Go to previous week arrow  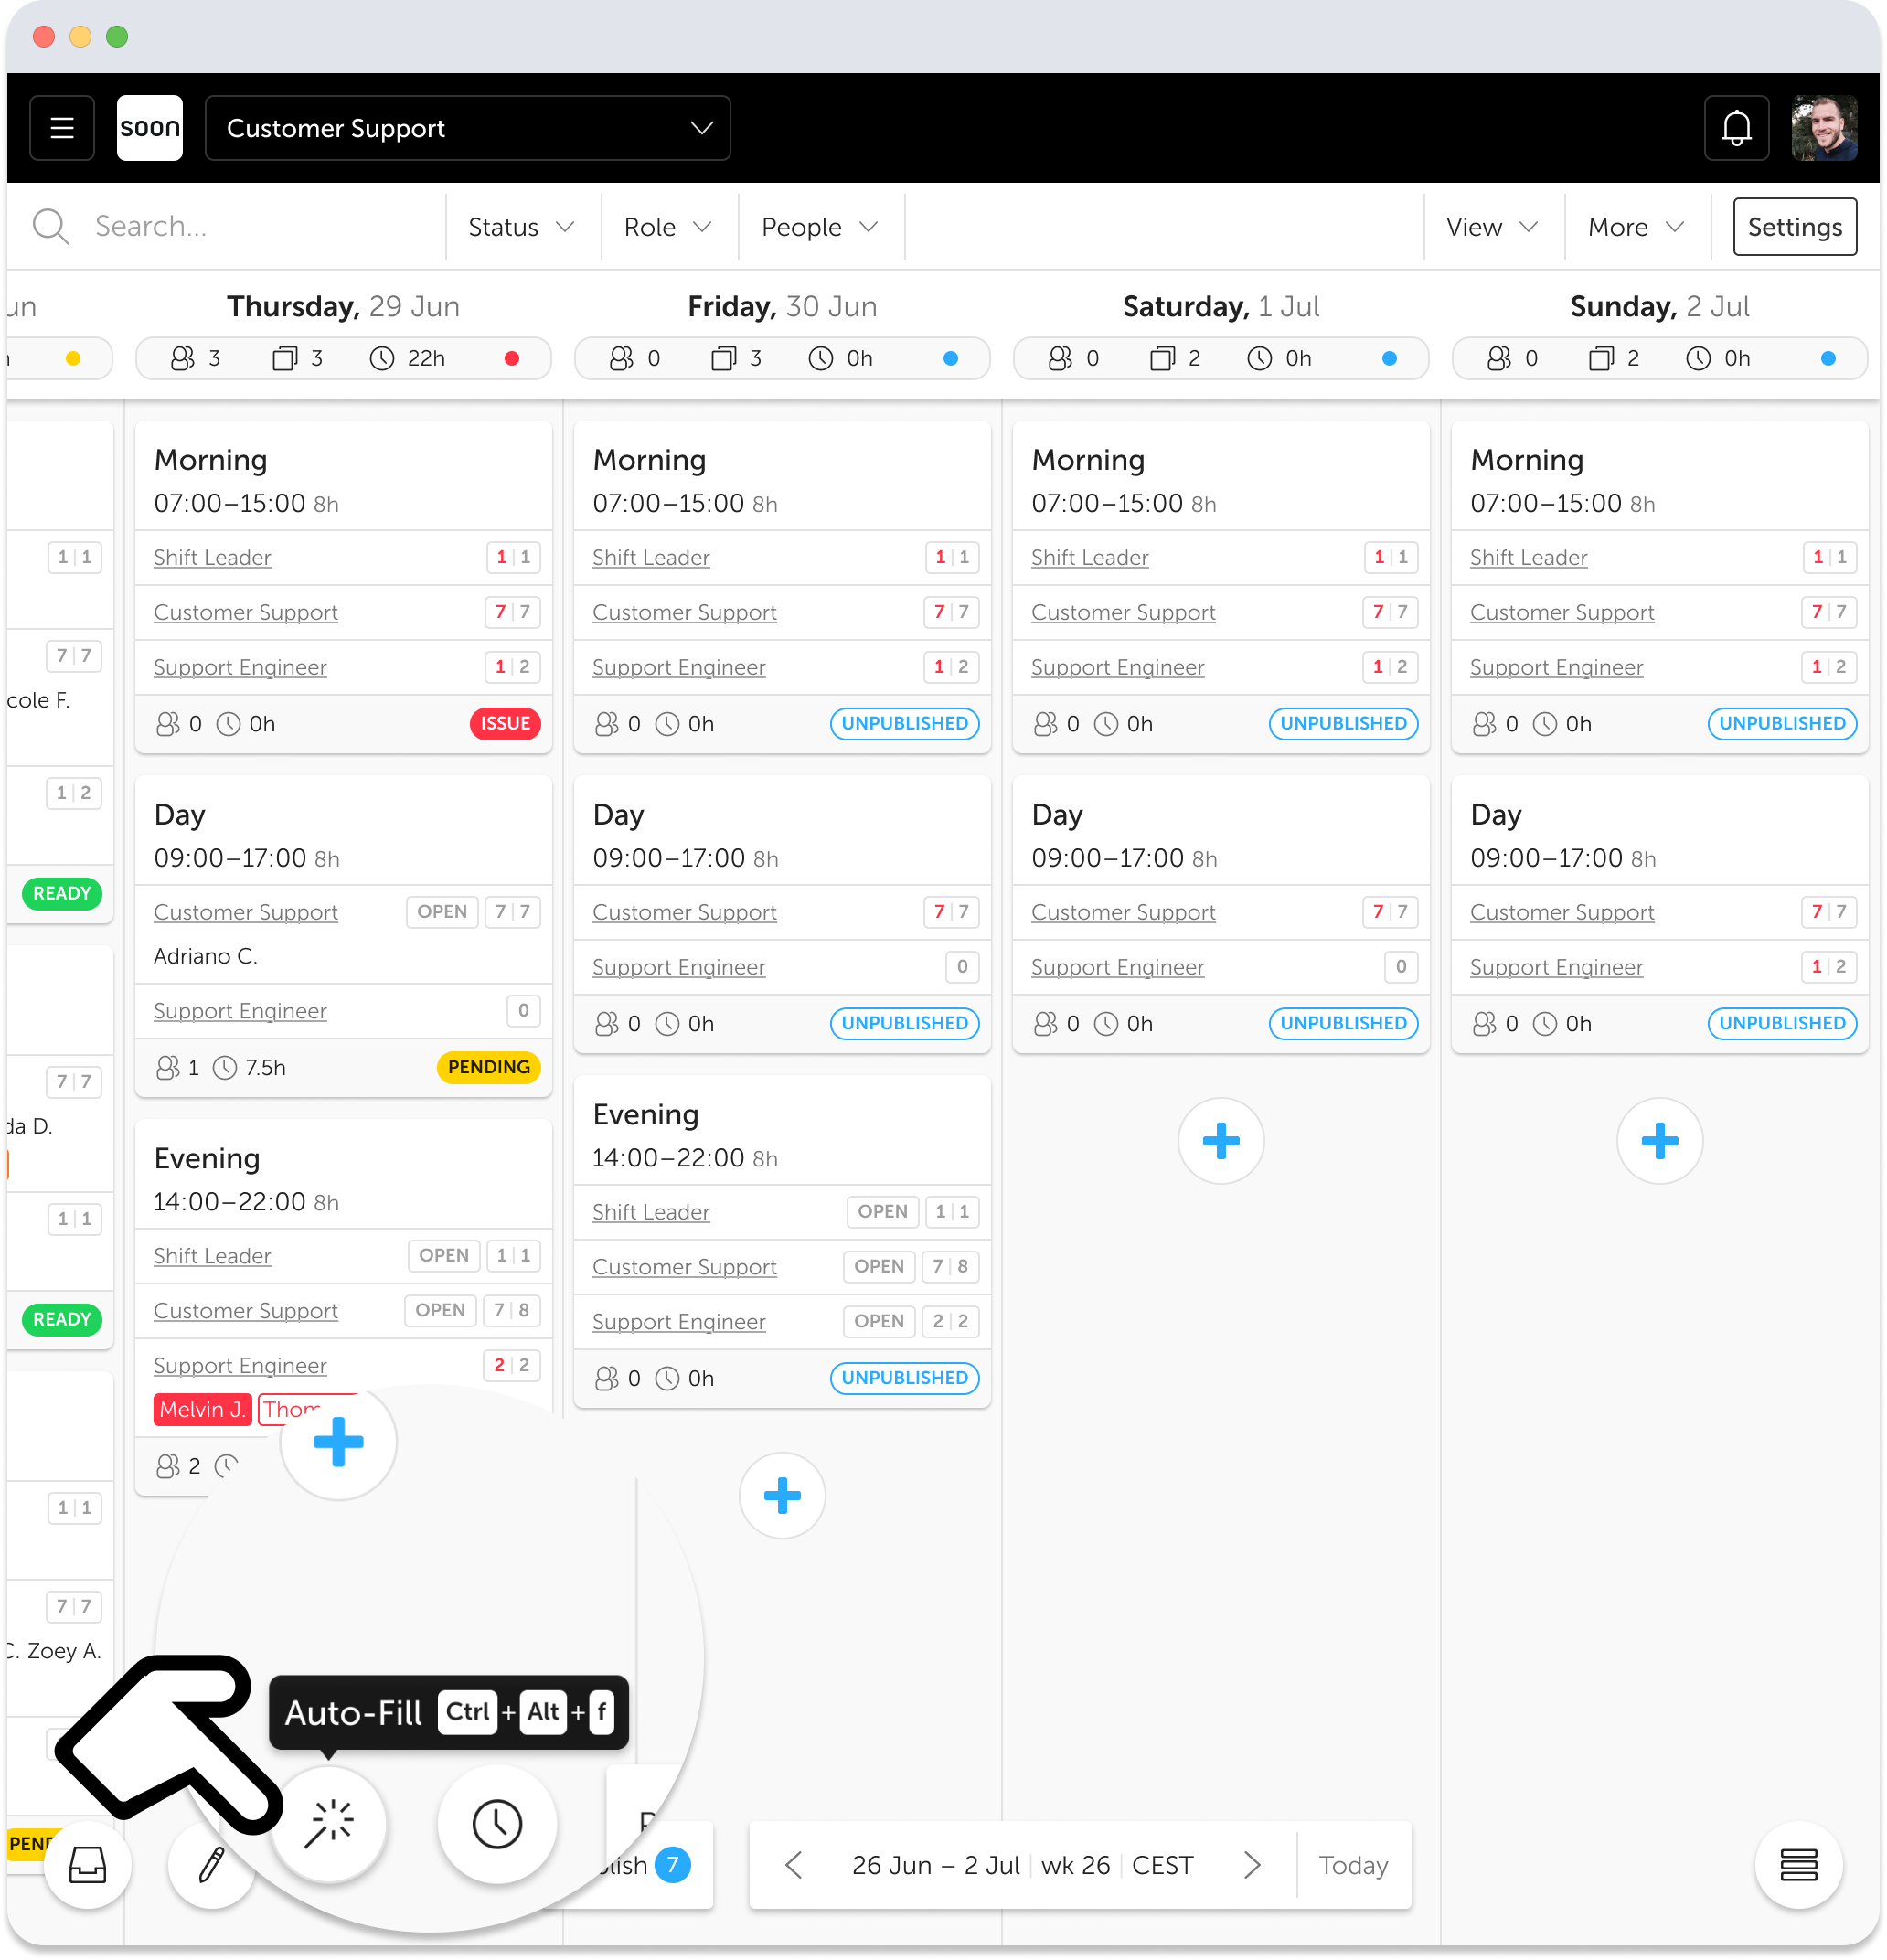(x=794, y=1865)
